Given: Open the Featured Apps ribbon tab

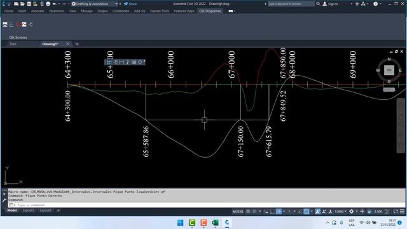Looking at the screenshot, I should tap(184, 11).
